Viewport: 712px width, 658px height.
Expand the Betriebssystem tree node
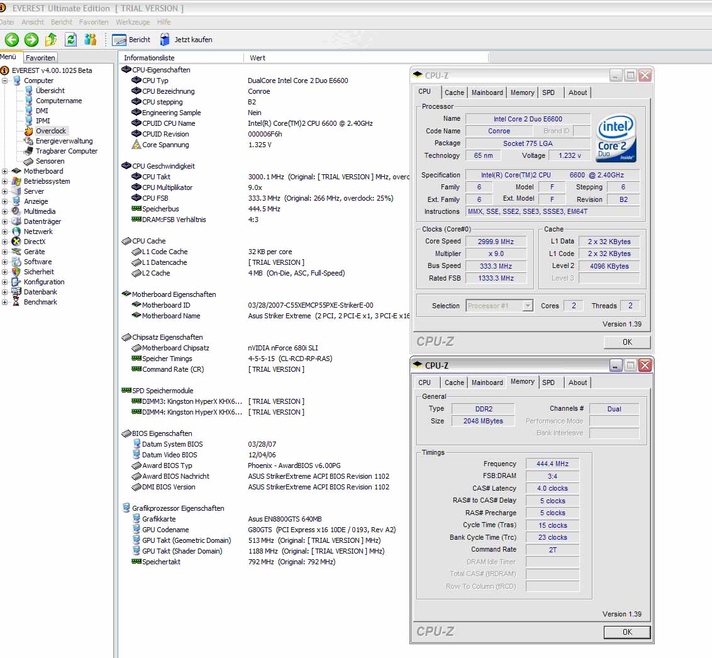(x=4, y=181)
